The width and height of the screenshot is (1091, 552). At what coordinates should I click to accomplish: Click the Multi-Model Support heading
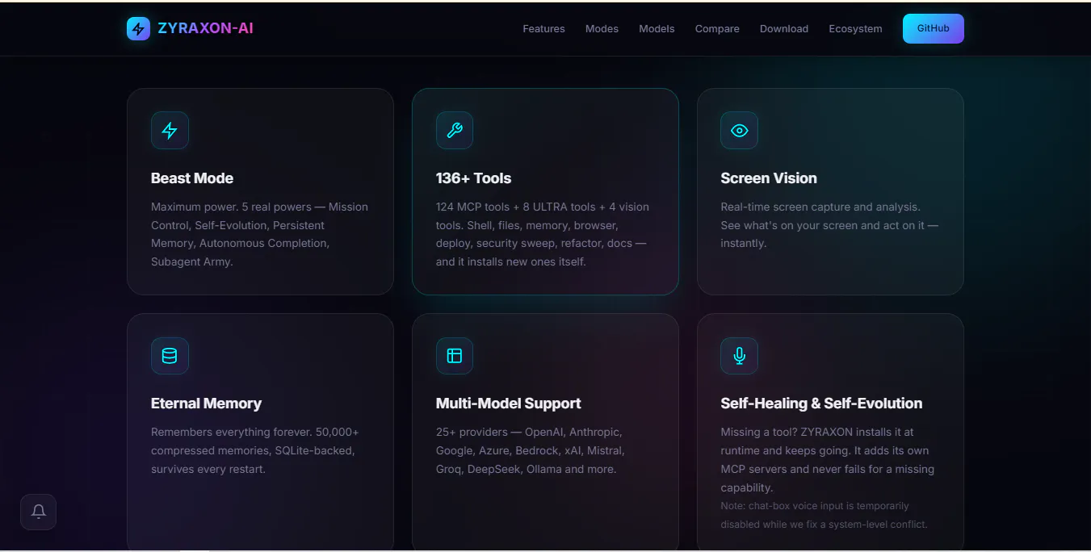pyautogui.click(x=509, y=404)
